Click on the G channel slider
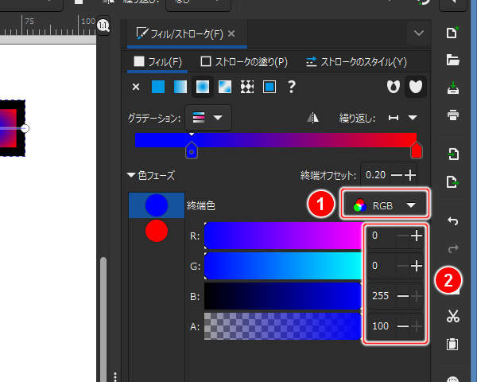Screen dimensions: 477x382 282,266
